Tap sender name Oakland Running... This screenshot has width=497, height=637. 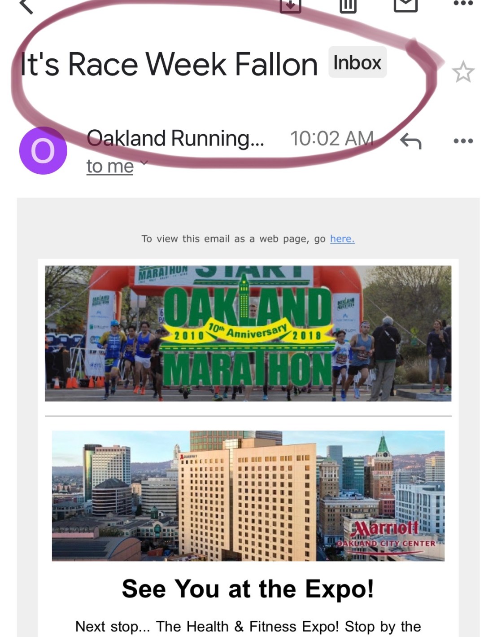pos(175,138)
